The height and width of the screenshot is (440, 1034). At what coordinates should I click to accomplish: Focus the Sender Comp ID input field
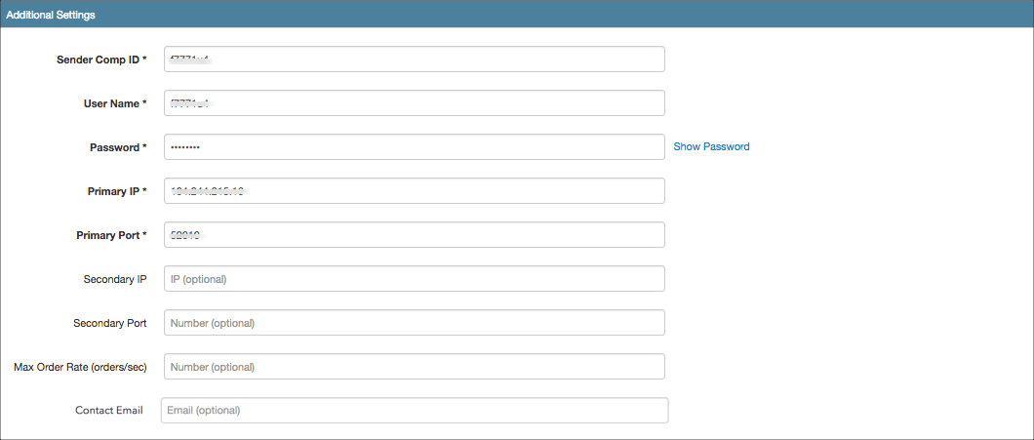pyautogui.click(x=415, y=59)
